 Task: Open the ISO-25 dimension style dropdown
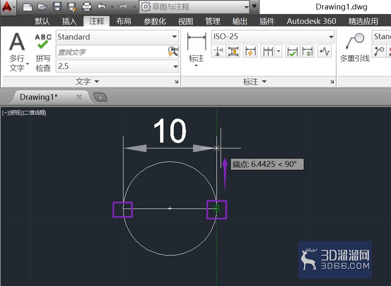pyautogui.click(x=272, y=37)
